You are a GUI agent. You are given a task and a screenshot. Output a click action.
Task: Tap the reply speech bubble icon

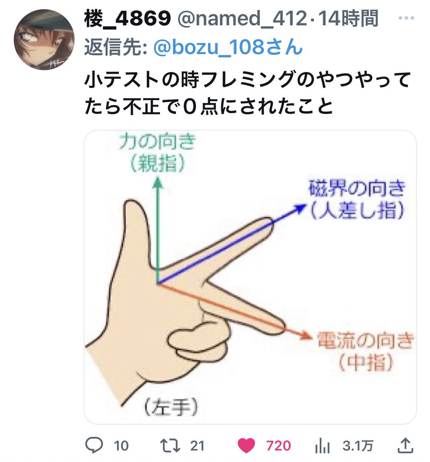pyautogui.click(x=93, y=445)
